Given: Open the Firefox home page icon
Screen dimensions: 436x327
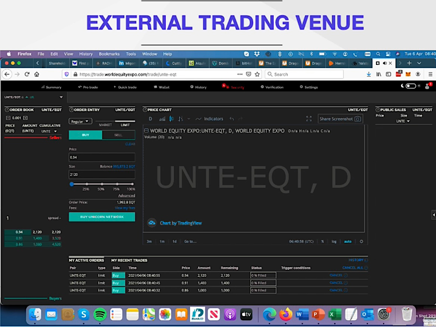Looking at the screenshot, I should click(x=37, y=75).
